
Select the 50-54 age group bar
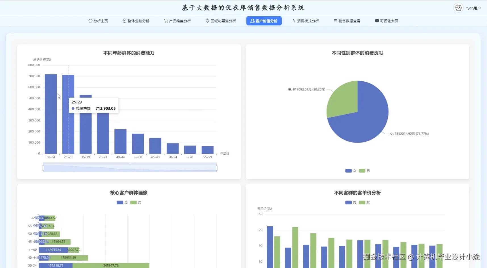point(173,149)
